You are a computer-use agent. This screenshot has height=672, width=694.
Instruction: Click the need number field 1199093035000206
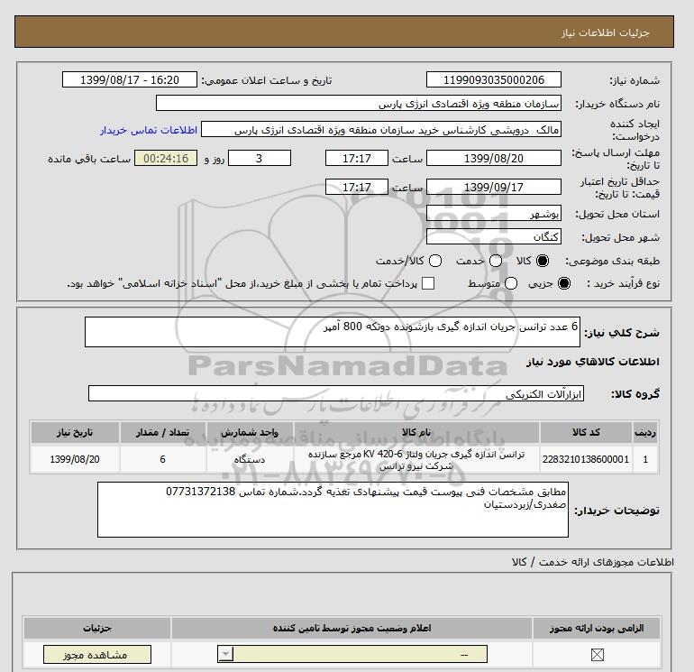click(494, 79)
